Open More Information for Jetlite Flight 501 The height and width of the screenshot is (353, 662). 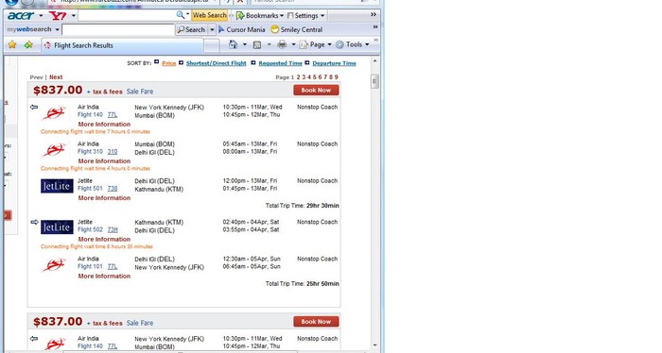[x=104, y=198]
